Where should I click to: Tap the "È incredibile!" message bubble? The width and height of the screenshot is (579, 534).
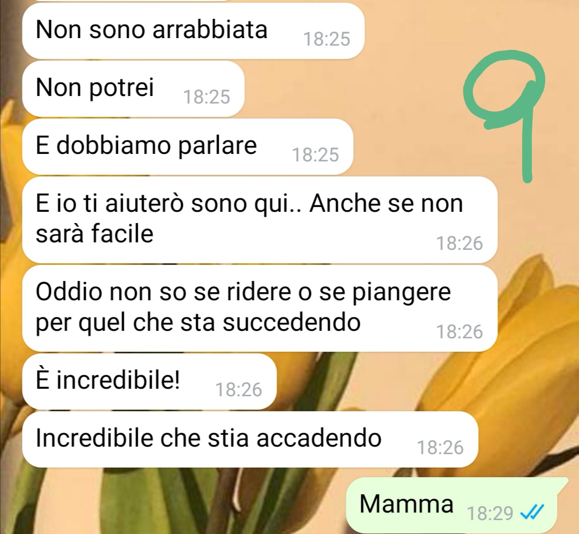click(149, 382)
